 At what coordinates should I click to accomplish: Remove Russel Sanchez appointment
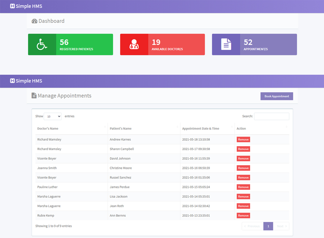243,178
